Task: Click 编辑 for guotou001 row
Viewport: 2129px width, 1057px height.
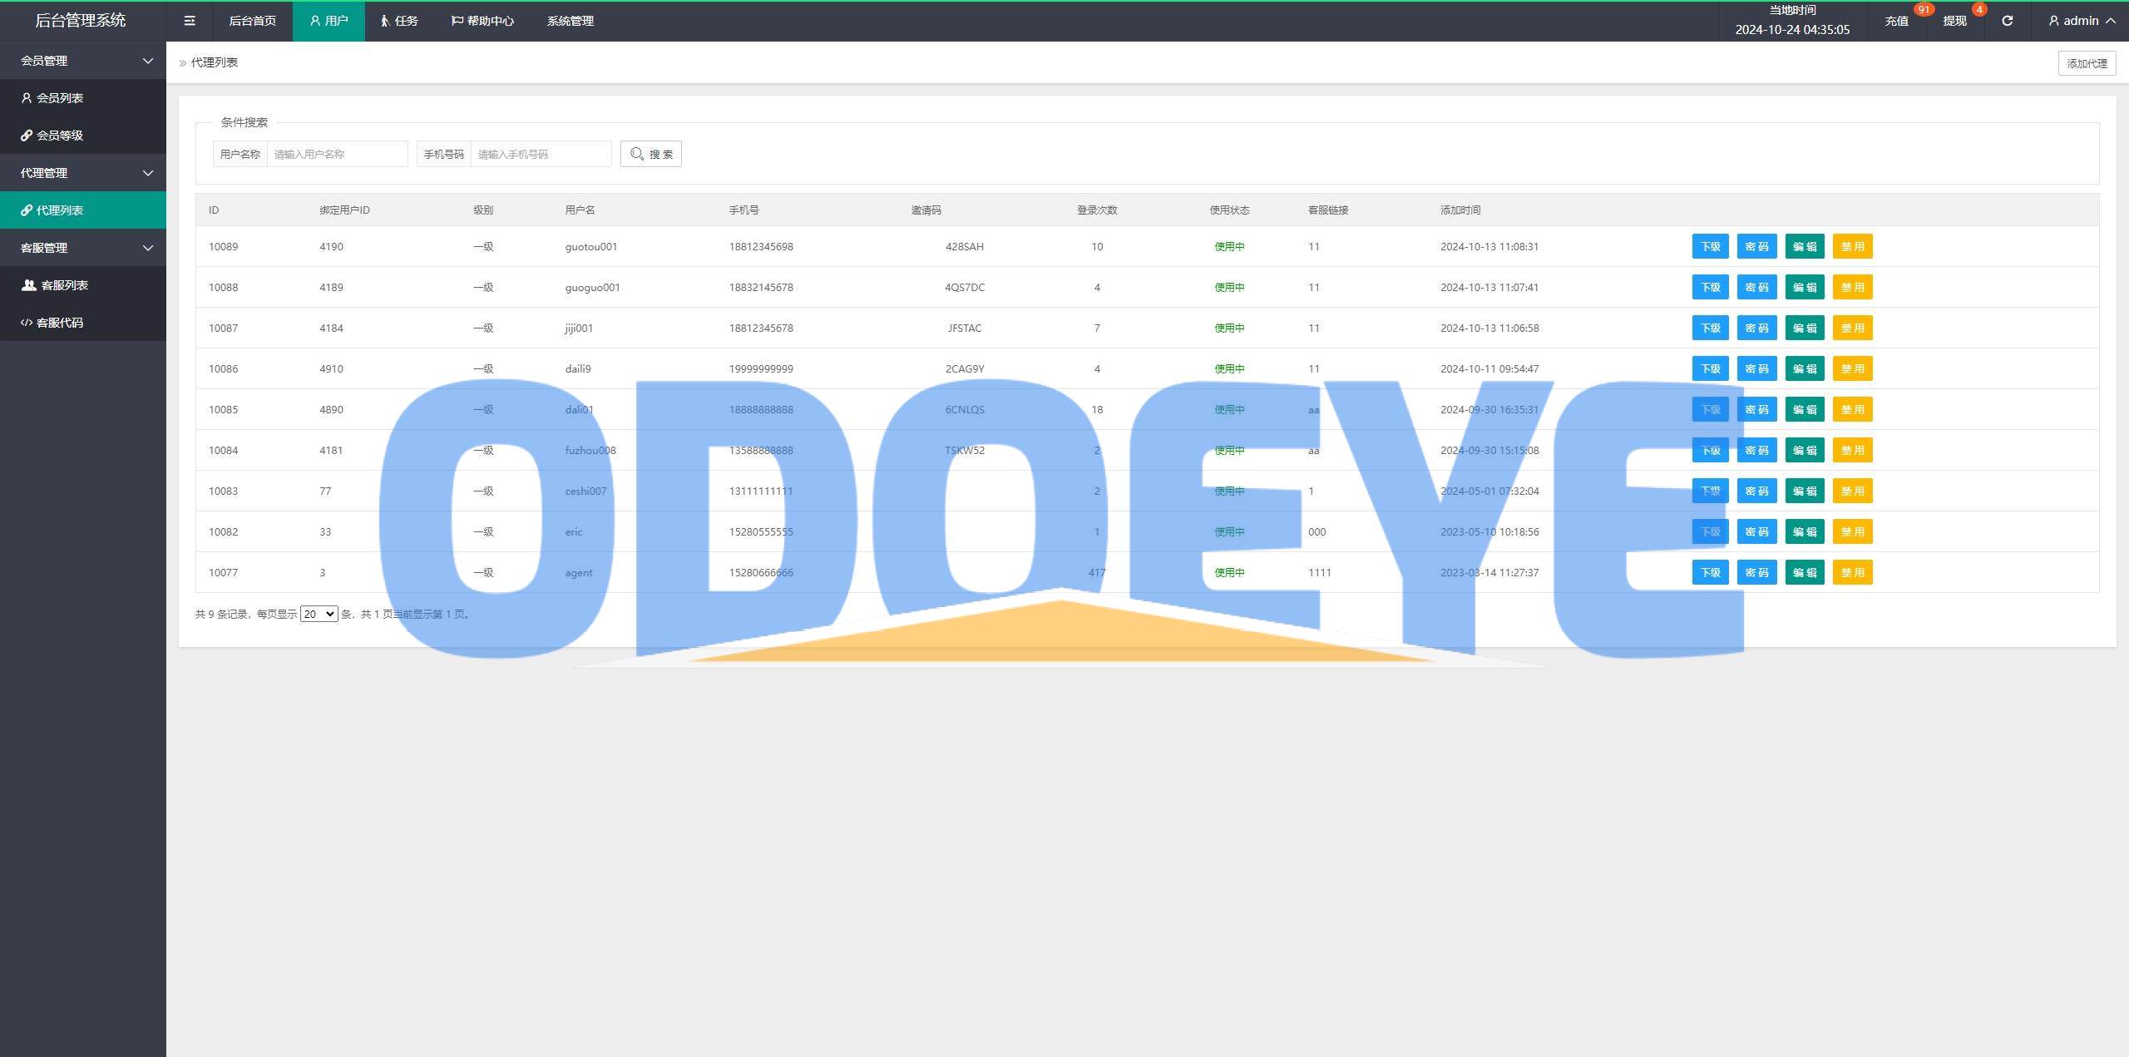Action: coord(1805,246)
